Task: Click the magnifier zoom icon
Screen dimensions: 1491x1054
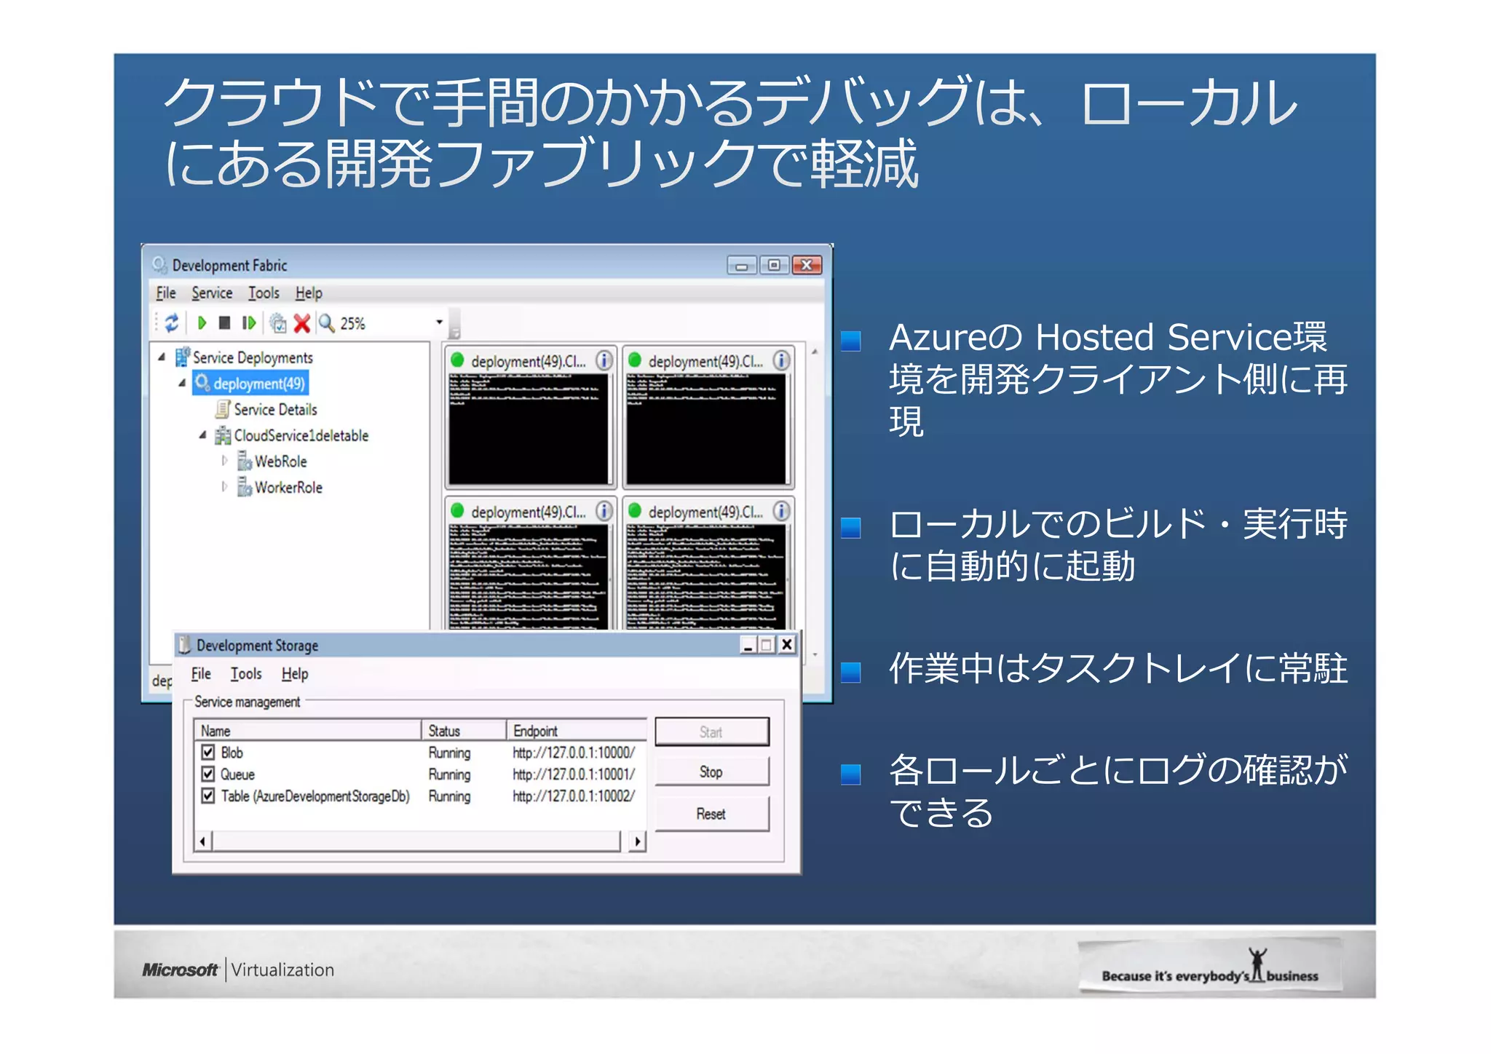Action: click(x=327, y=322)
